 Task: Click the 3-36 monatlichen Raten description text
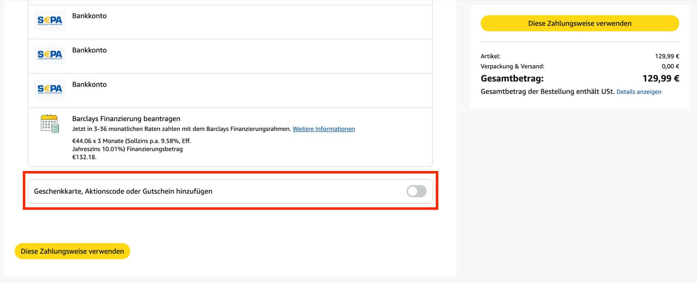[181, 129]
